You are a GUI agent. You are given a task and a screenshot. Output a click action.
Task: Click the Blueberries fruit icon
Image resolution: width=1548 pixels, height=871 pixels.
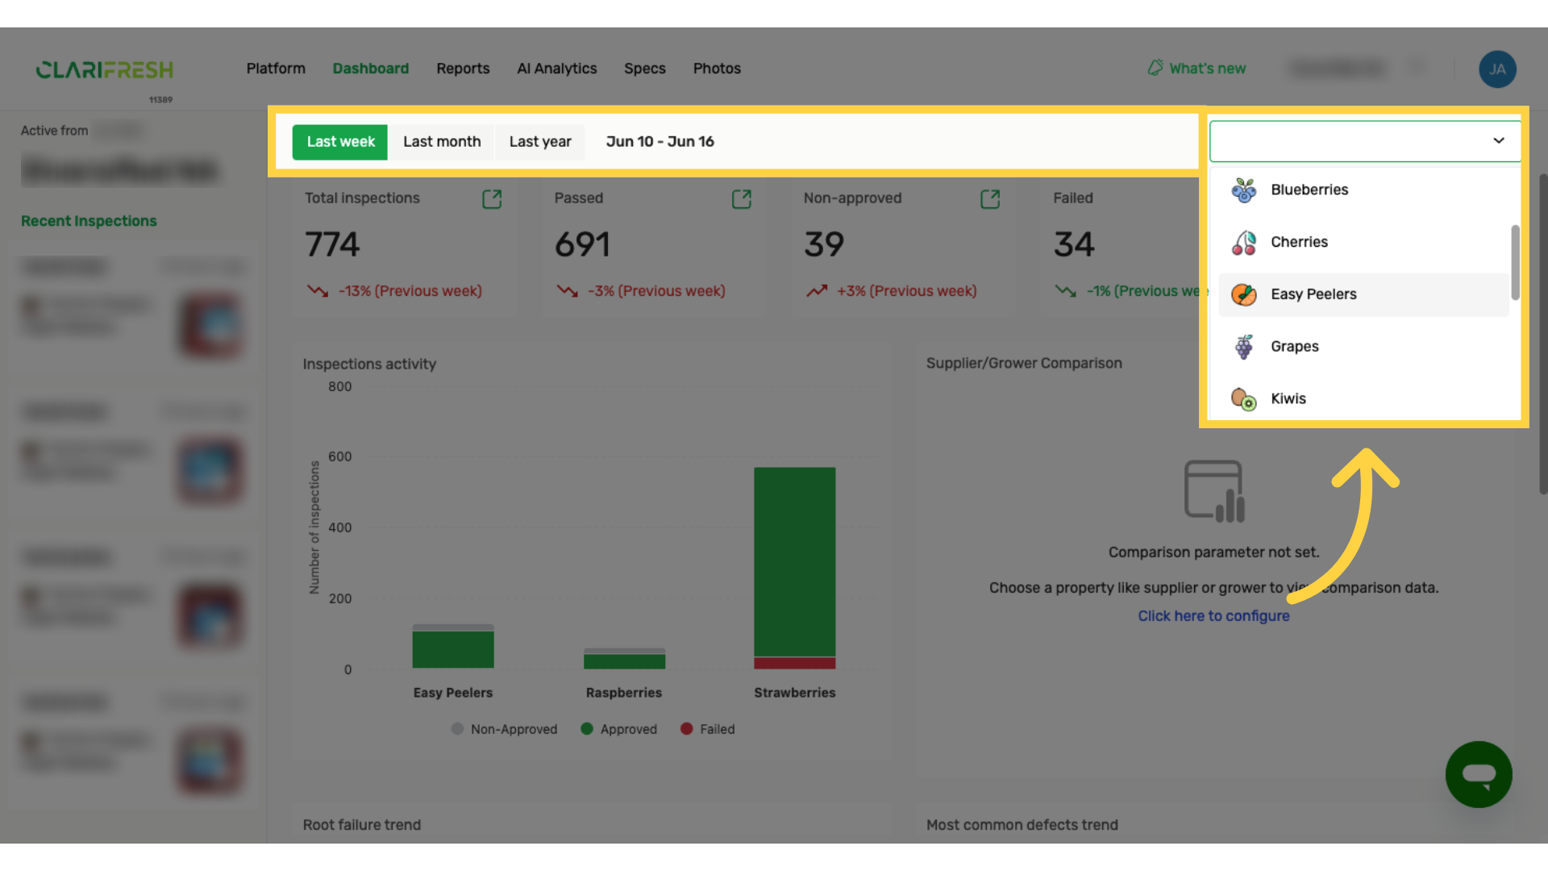tap(1243, 190)
